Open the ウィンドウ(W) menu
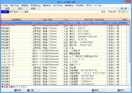132x93 pixels. point(98,5)
